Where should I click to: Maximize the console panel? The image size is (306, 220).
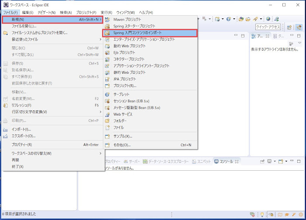(x=299, y=161)
